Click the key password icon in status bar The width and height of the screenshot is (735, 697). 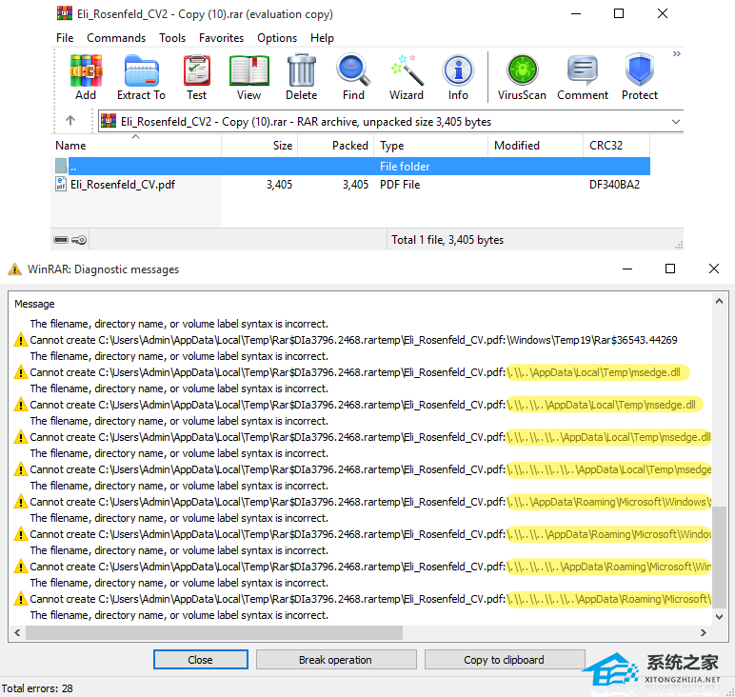point(79,240)
